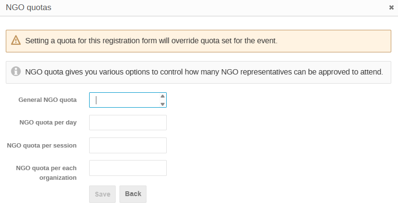Activate the quota per each organization field

[x=128, y=168]
